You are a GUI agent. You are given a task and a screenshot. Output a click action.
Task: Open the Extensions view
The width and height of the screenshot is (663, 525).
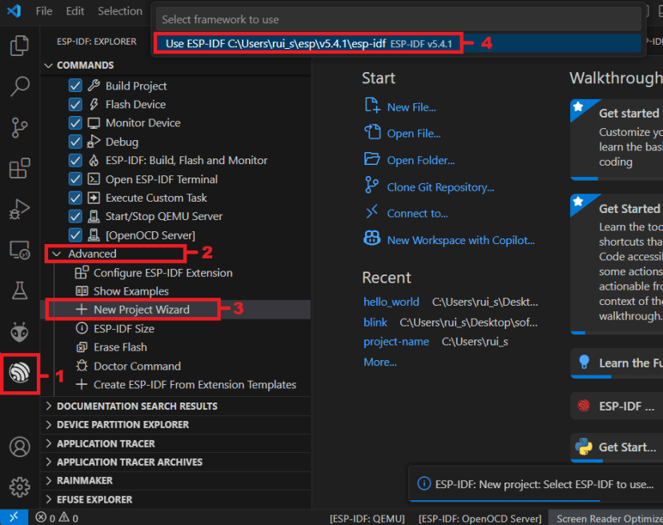20,169
